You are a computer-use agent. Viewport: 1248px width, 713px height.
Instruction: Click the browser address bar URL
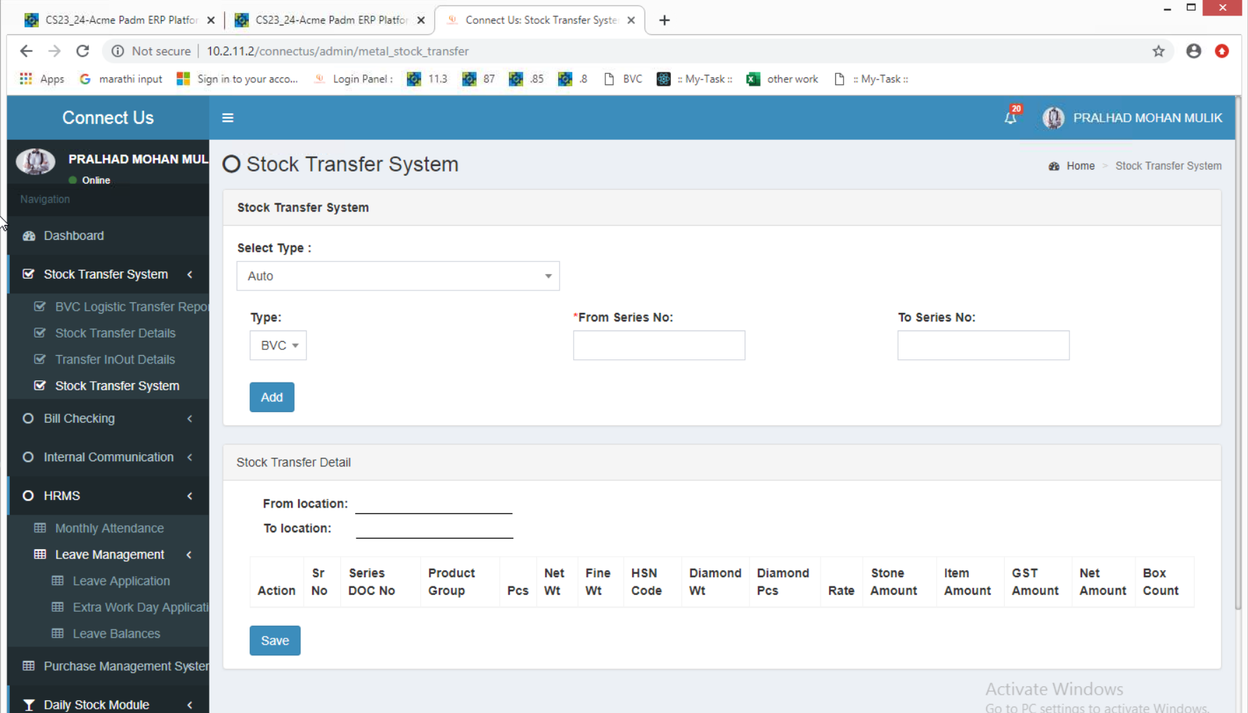click(x=337, y=51)
